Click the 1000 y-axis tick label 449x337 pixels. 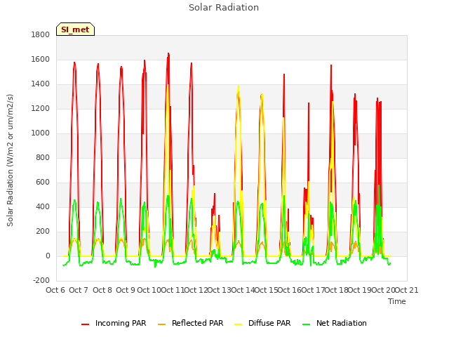41,133
